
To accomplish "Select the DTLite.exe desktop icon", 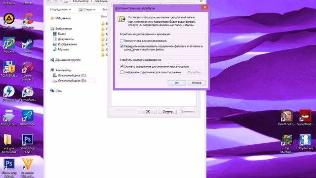I will click(x=9, y=93).
